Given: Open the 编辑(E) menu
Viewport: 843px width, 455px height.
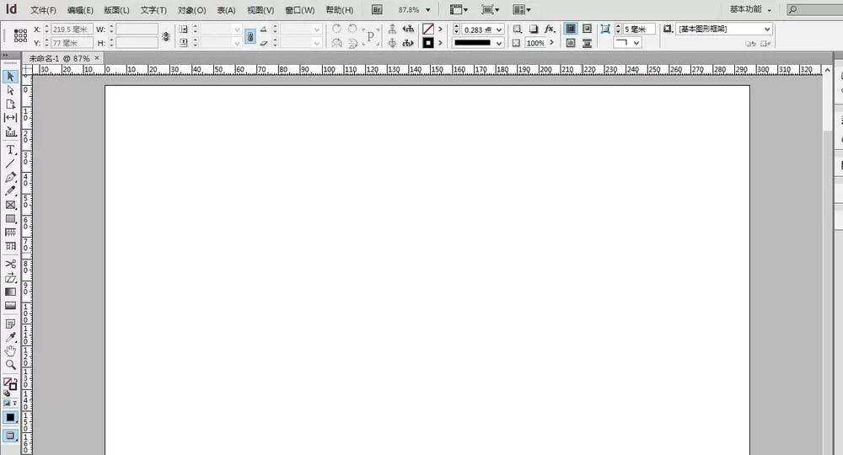Looking at the screenshot, I should (x=80, y=10).
